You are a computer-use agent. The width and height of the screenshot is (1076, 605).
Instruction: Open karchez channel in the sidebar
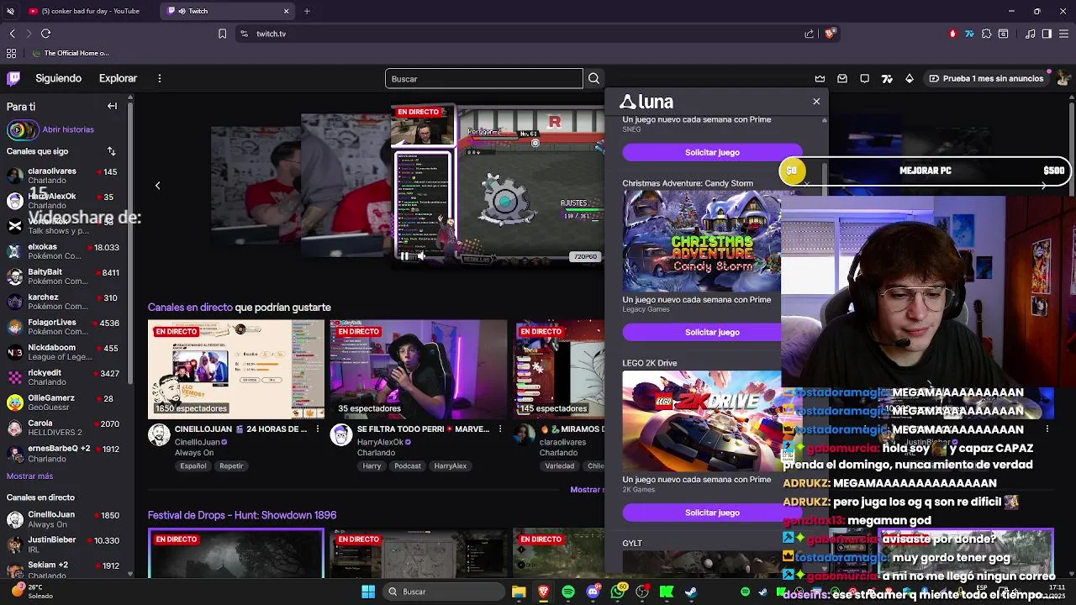(x=66, y=301)
